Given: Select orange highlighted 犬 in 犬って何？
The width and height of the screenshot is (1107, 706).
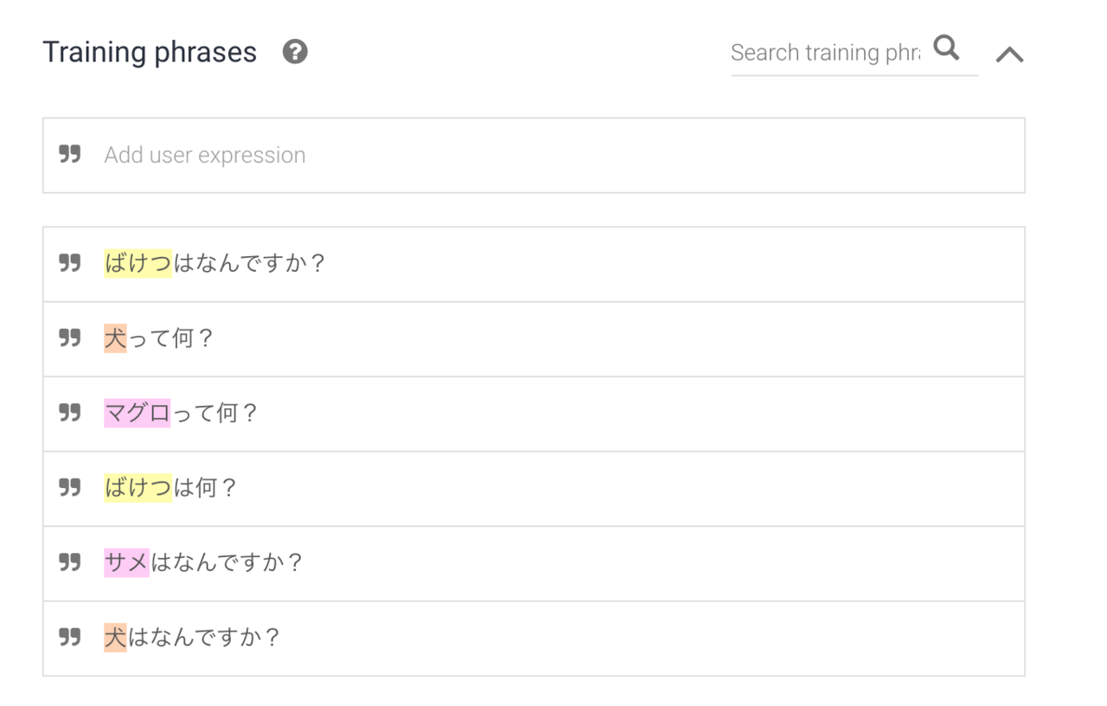Looking at the screenshot, I should pos(115,338).
